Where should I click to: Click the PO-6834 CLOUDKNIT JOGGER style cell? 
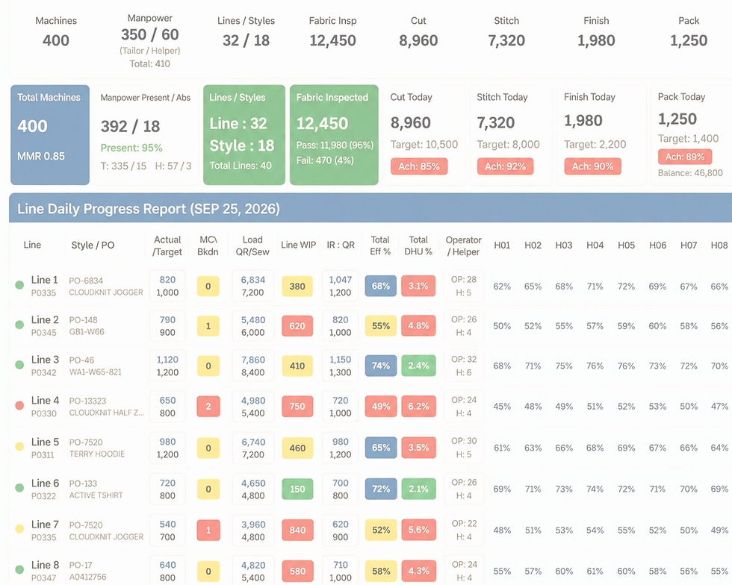[106, 286]
